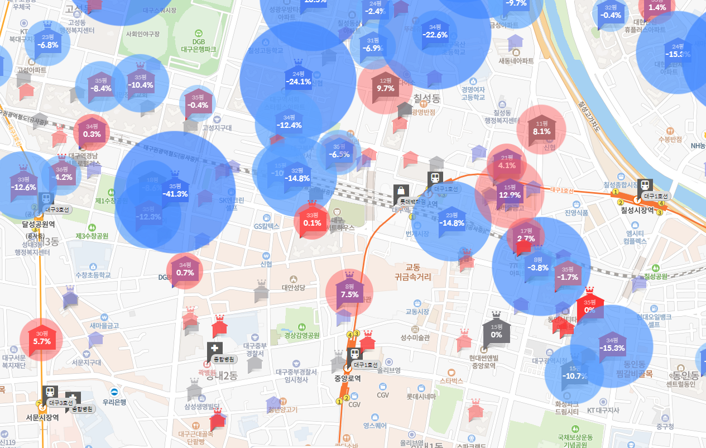Click the 성수미술관 label

point(415,337)
